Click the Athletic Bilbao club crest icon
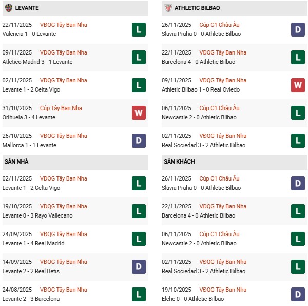The image size is (308, 306). [168, 8]
